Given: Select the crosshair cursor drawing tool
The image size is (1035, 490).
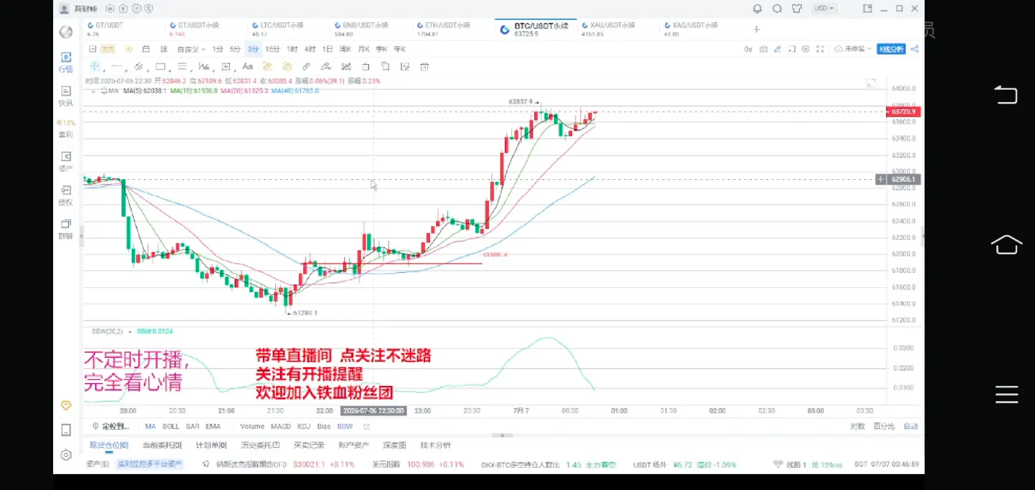Looking at the screenshot, I should pos(95,67).
